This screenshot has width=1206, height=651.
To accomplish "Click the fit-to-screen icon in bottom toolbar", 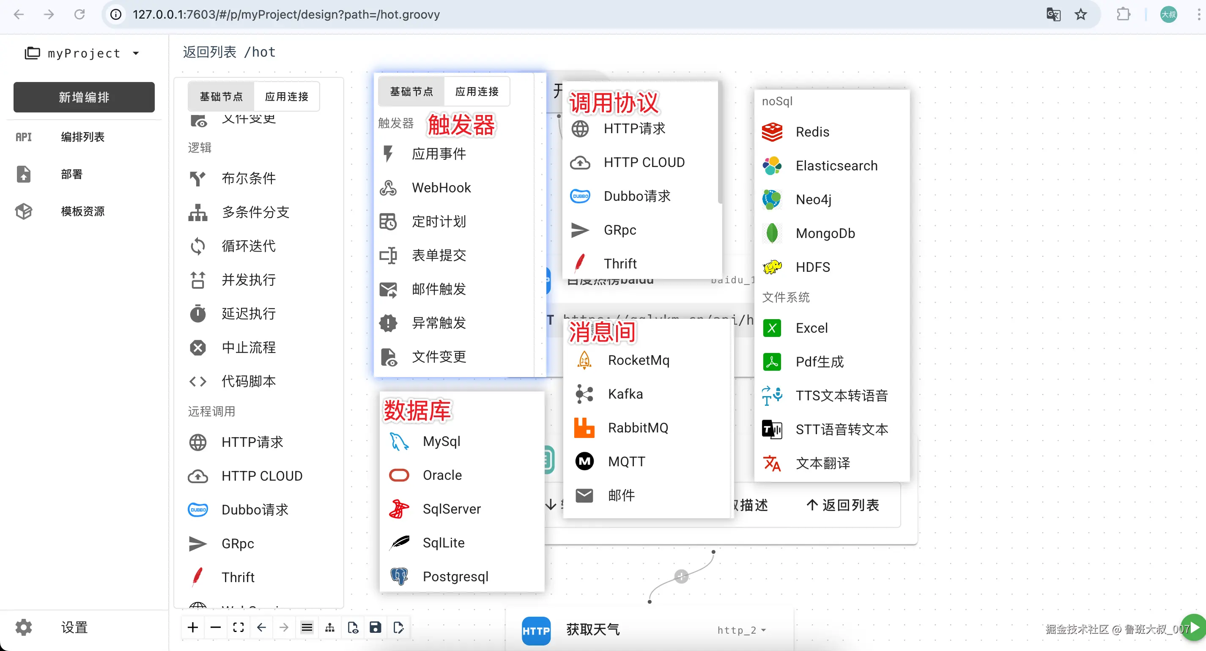I will click(x=238, y=627).
